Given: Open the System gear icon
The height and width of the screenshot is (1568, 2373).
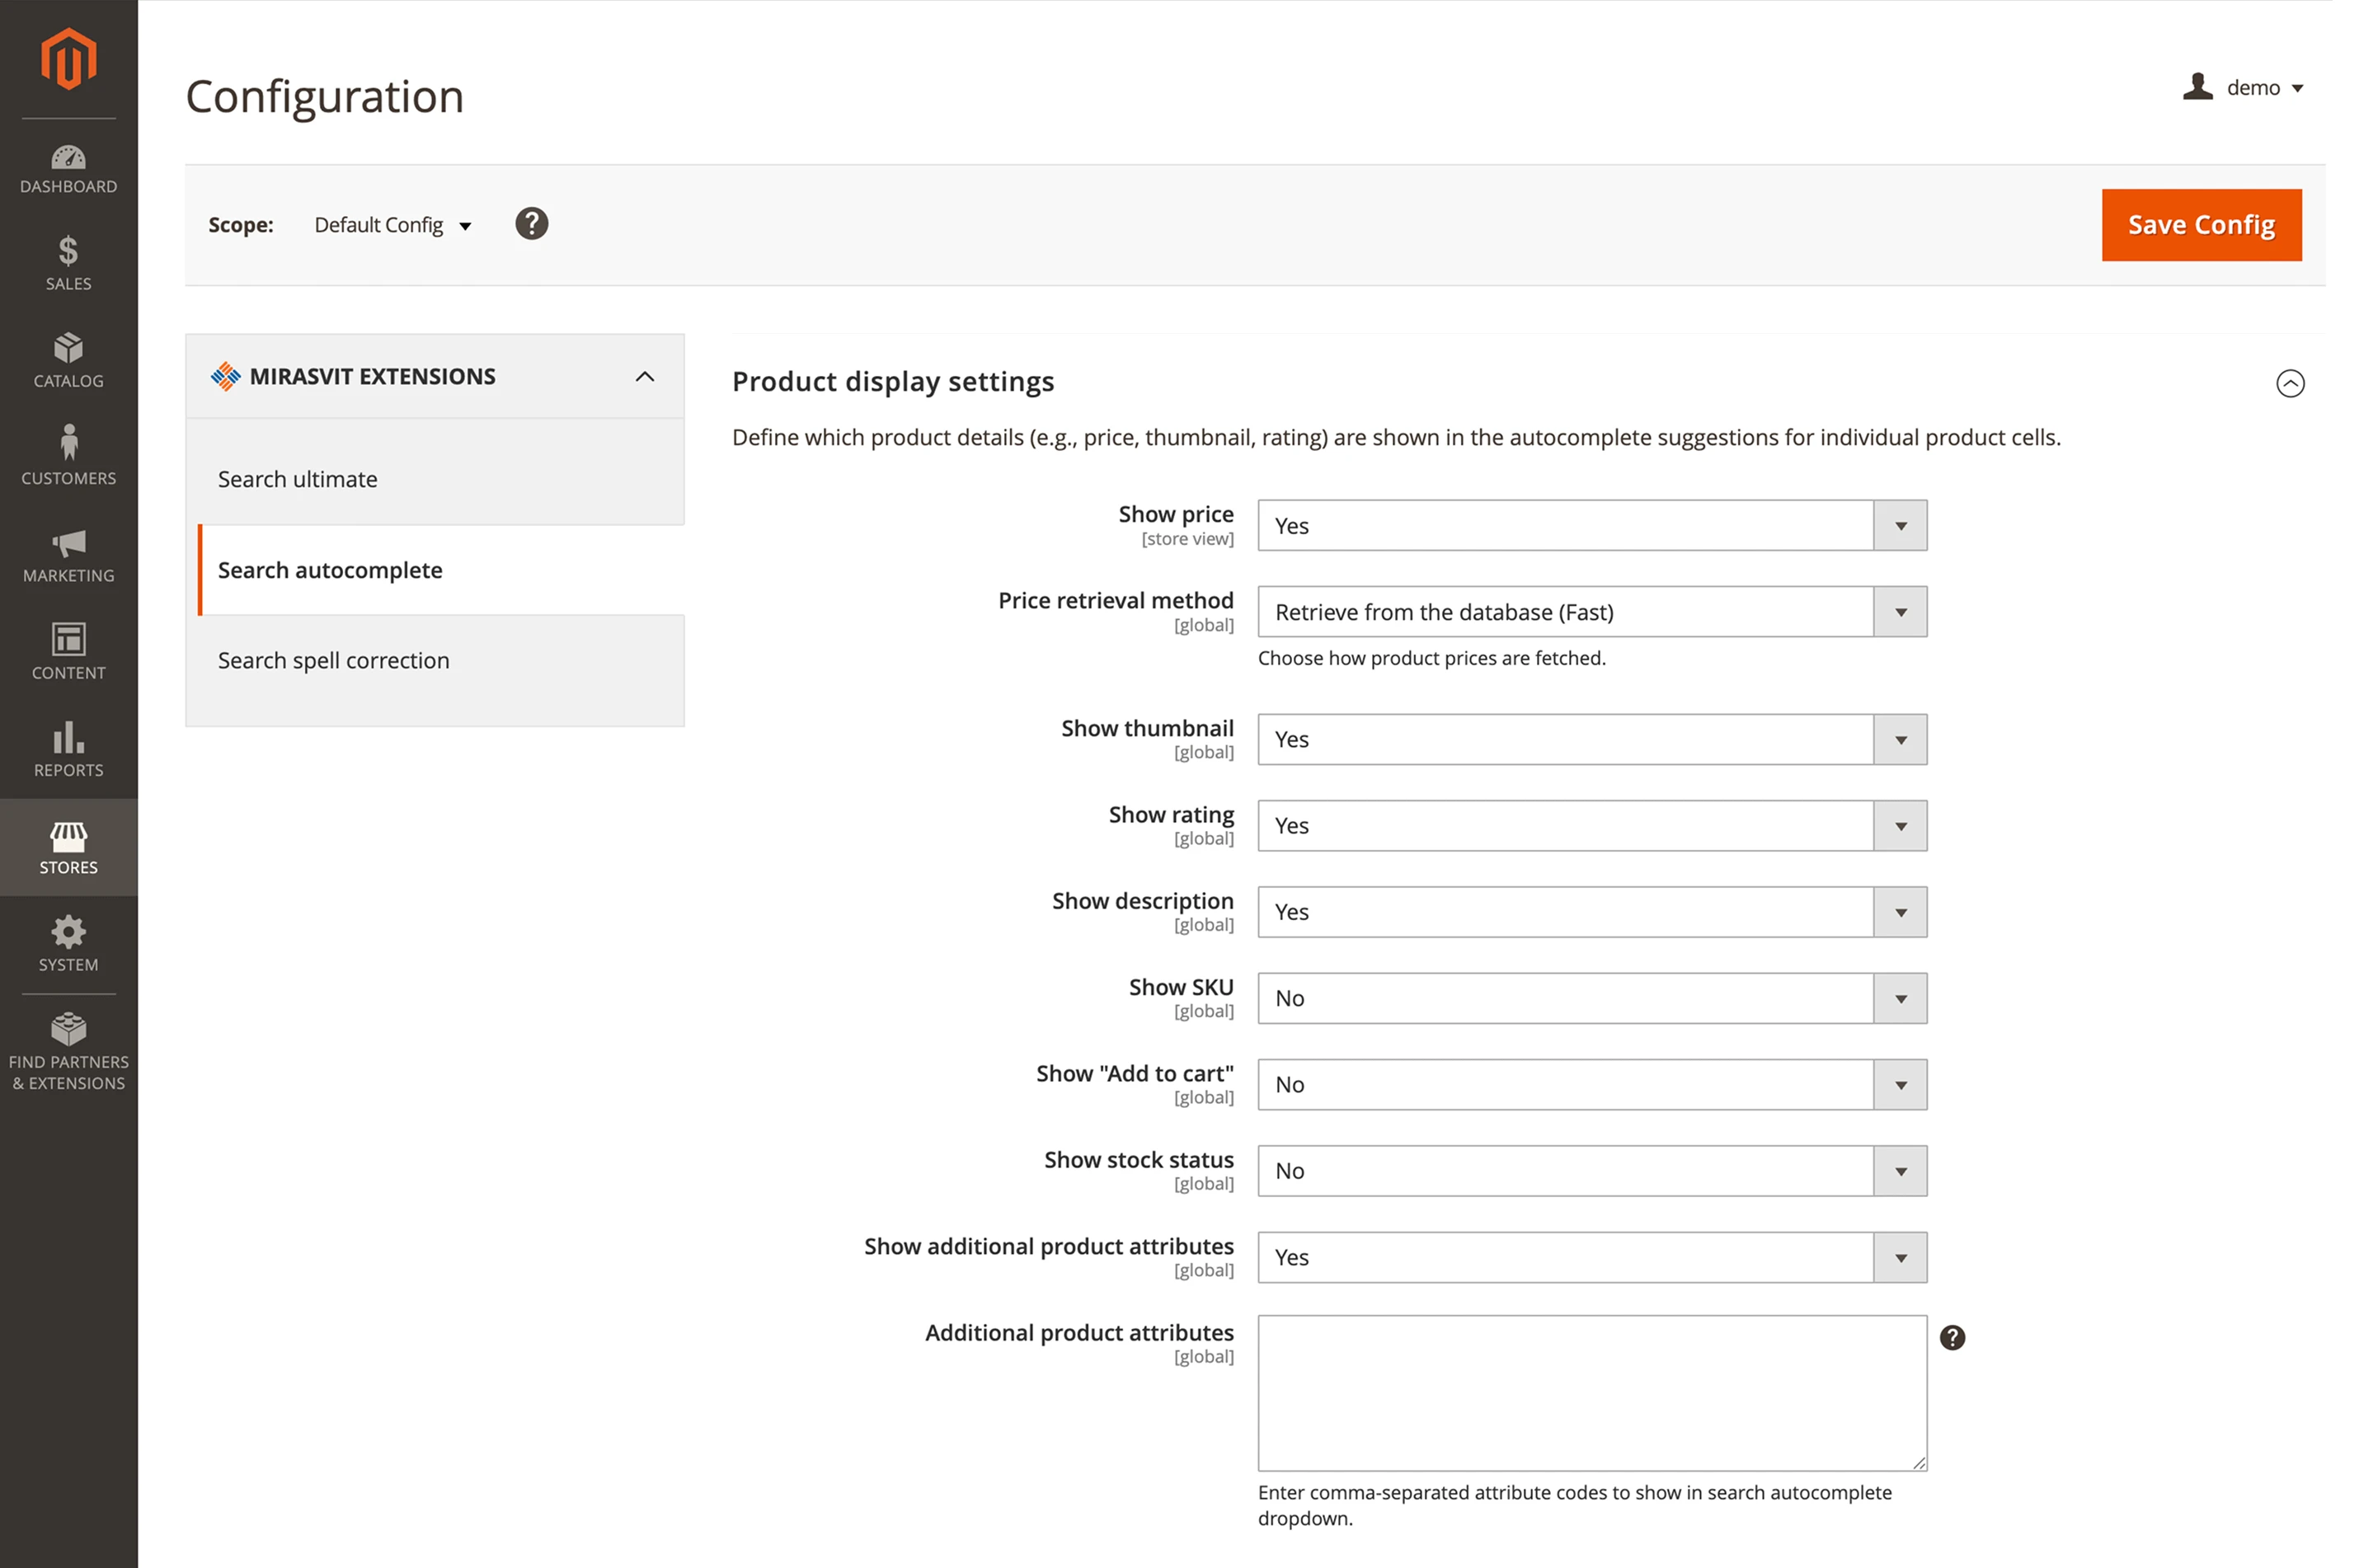Looking at the screenshot, I should pyautogui.click(x=67, y=942).
